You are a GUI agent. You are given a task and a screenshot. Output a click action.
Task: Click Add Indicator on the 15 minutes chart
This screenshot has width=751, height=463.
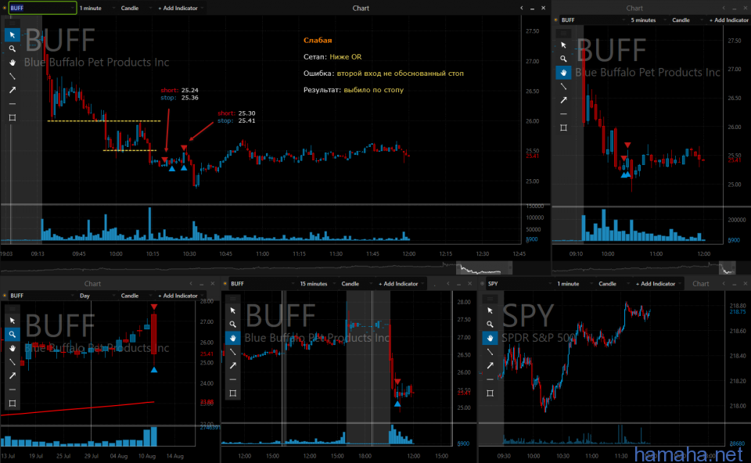coord(401,284)
